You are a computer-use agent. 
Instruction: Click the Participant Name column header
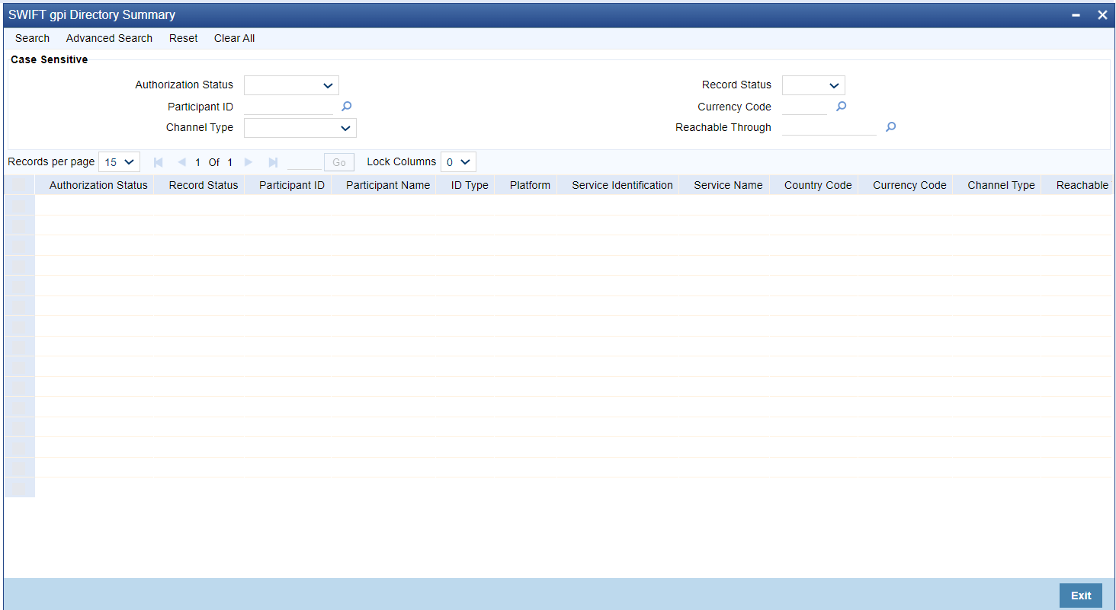coord(388,185)
